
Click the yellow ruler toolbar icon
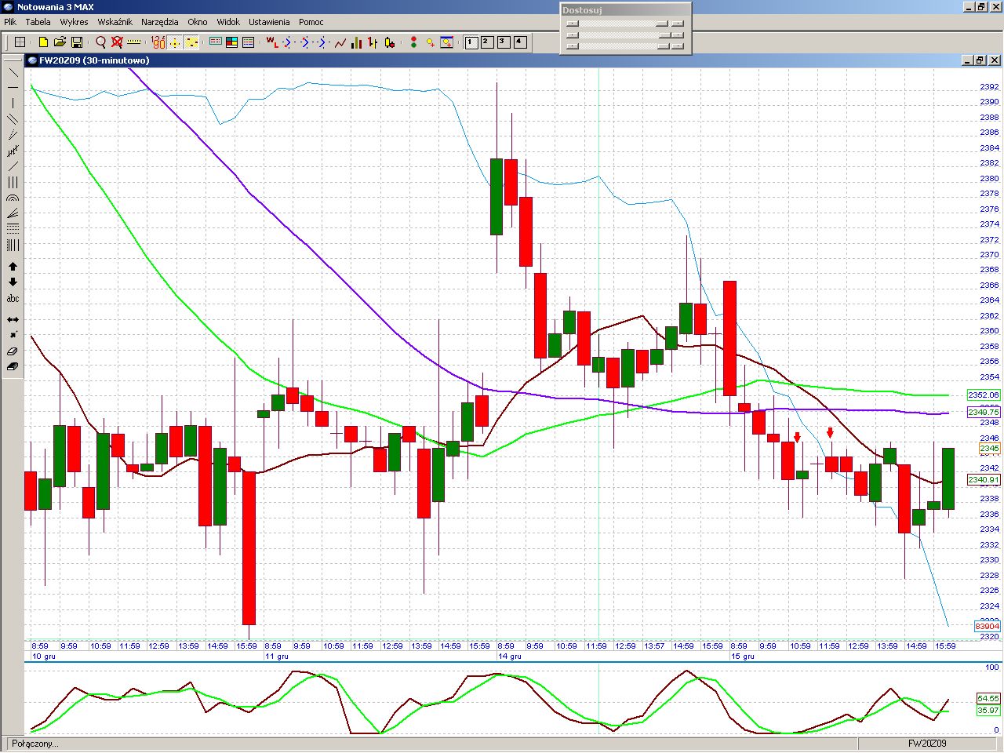pos(133,42)
